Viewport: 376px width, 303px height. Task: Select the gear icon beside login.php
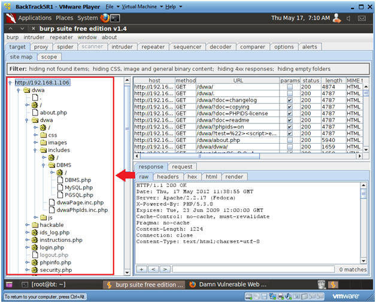pos(35,247)
